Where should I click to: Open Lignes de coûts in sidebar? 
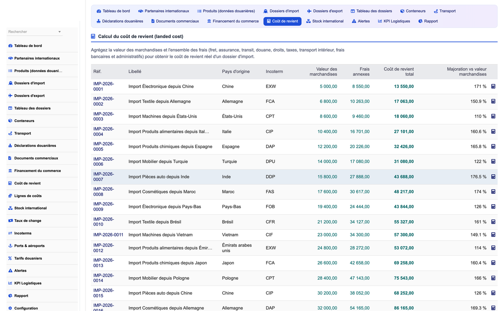(42, 196)
